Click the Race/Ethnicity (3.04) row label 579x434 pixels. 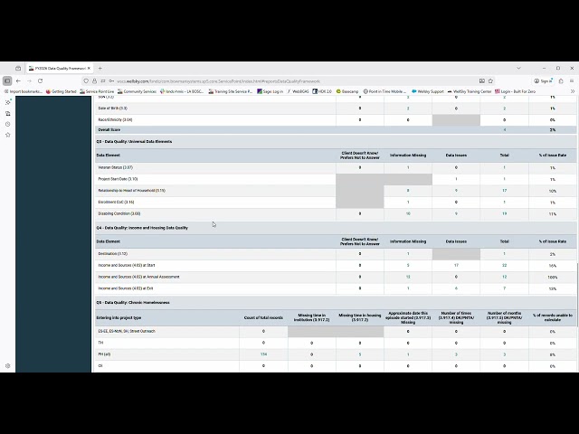tap(115, 119)
